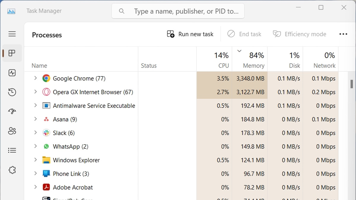356x200 pixels.
Task: Click the 78.2 MB memory value
Action: (x=254, y=187)
